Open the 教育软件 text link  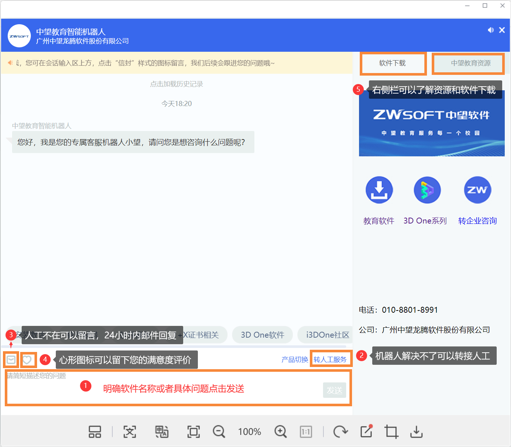[379, 221]
